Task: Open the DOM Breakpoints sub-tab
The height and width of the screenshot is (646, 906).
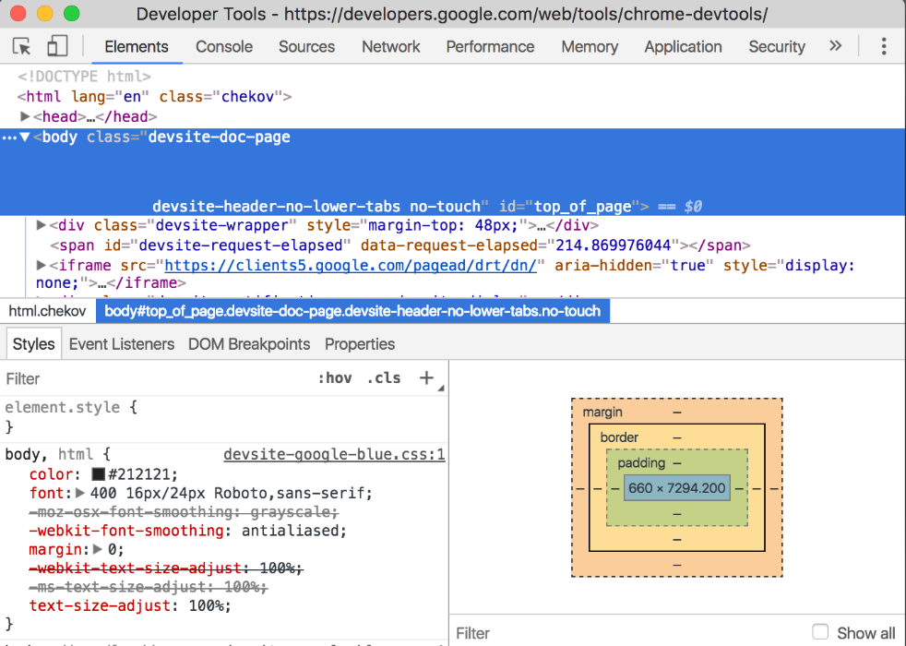Action: tap(249, 344)
